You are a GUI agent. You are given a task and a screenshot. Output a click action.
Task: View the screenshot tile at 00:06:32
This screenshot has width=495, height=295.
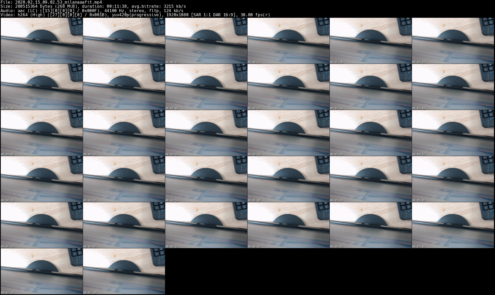288,225
